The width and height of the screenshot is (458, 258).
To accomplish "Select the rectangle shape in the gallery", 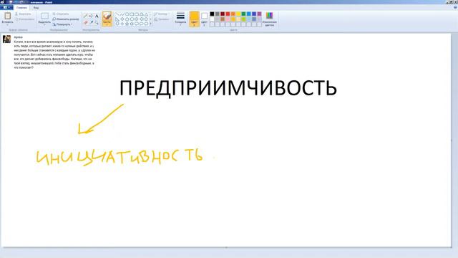I will pos(132,14).
